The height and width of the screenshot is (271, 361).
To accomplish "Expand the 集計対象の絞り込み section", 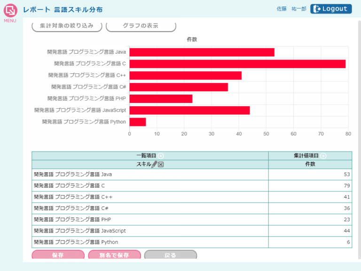I will click(x=67, y=26).
